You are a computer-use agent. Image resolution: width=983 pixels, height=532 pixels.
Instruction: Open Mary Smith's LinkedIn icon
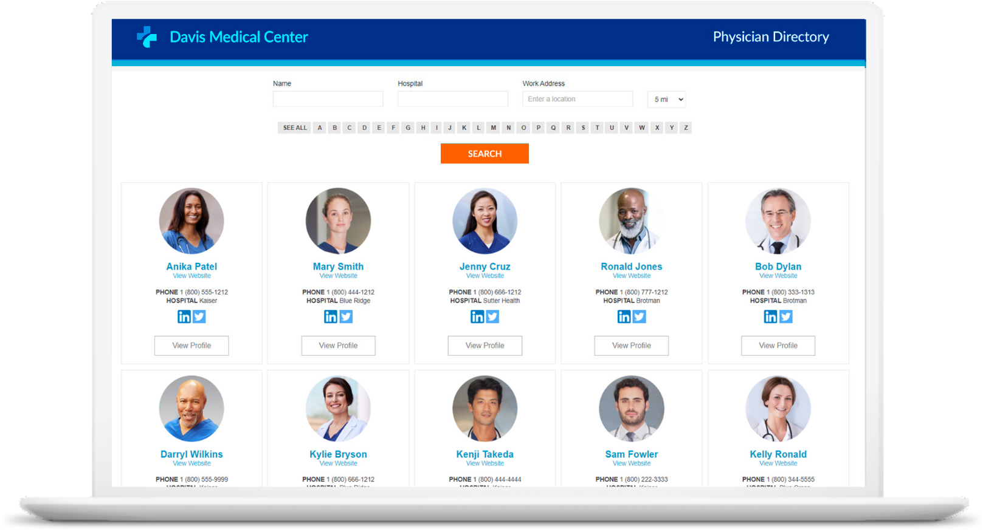[x=331, y=316]
